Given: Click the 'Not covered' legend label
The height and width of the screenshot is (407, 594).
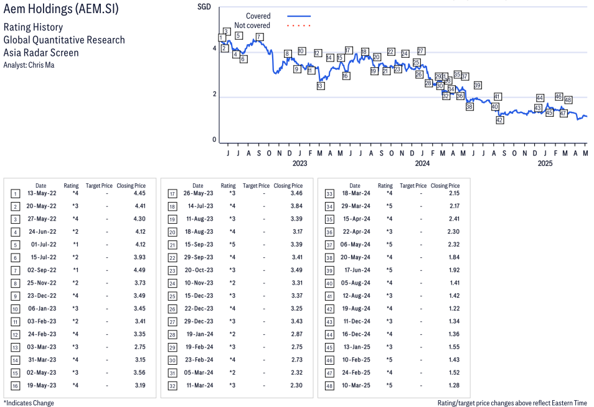Looking at the screenshot, I should pos(252,25).
